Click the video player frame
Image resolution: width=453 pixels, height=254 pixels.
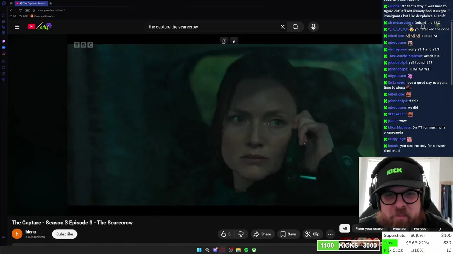pyautogui.click(x=224, y=124)
